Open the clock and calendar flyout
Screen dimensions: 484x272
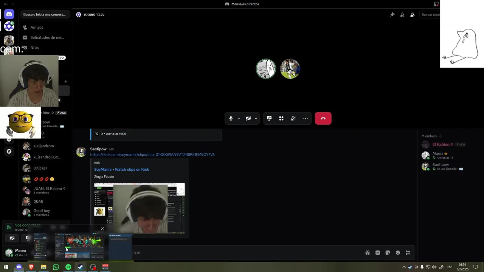click(x=462, y=267)
